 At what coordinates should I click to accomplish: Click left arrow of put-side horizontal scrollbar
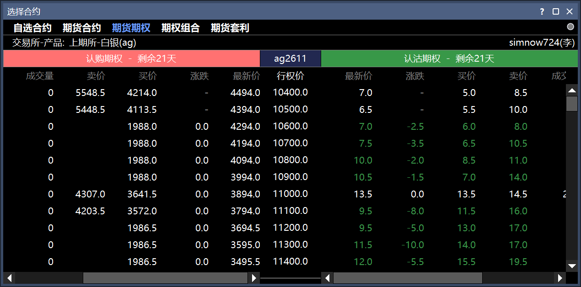click(x=327, y=278)
